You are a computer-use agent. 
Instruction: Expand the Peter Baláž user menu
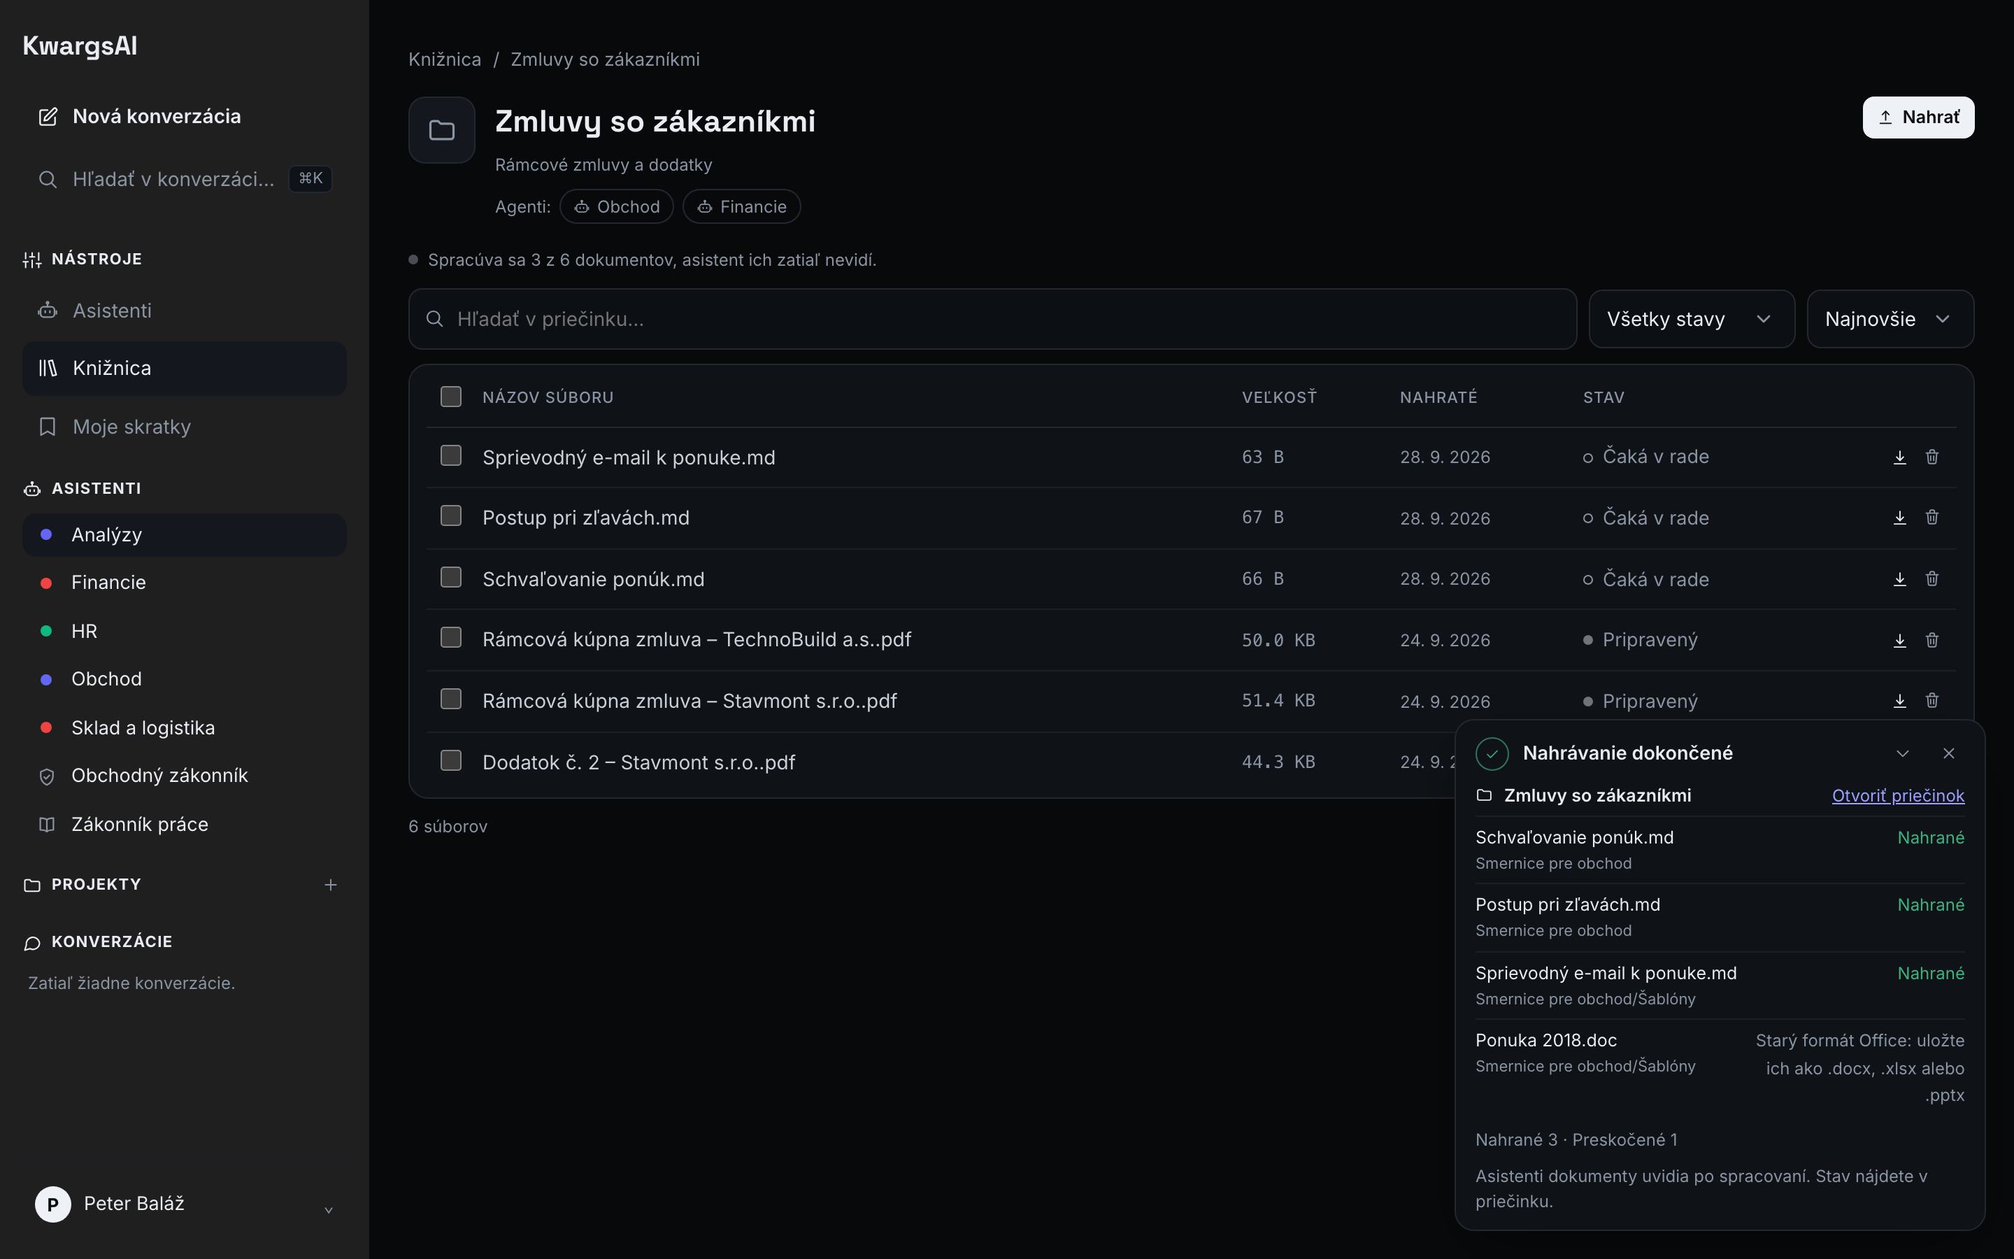[184, 1204]
